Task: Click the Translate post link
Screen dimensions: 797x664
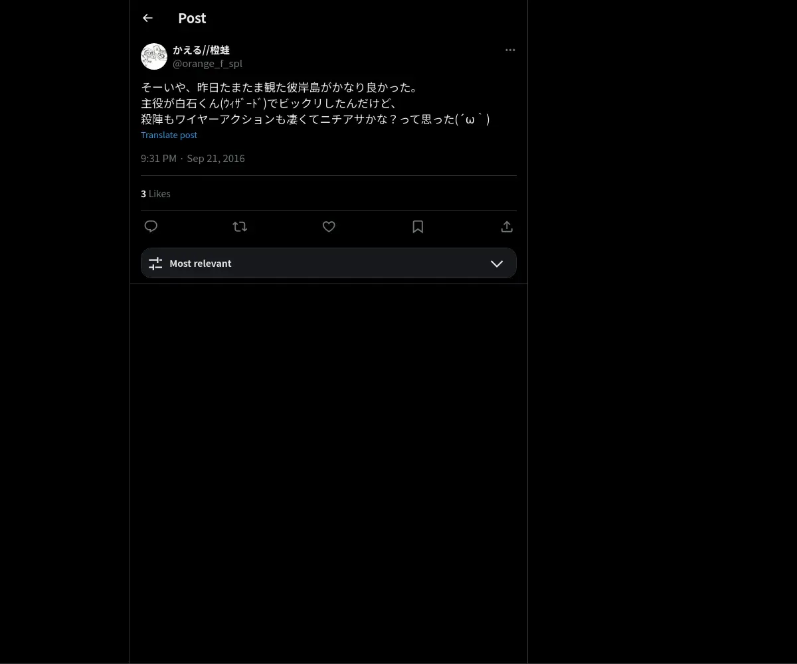Action: click(x=169, y=135)
